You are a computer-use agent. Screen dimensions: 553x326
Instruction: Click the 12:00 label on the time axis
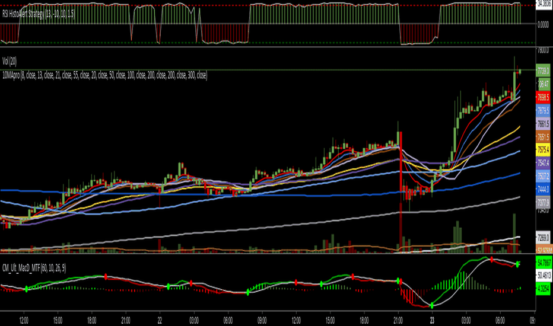[x=24, y=320]
